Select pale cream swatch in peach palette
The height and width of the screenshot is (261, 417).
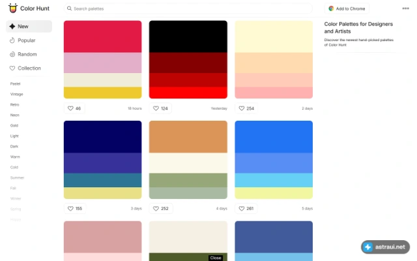coord(274,37)
